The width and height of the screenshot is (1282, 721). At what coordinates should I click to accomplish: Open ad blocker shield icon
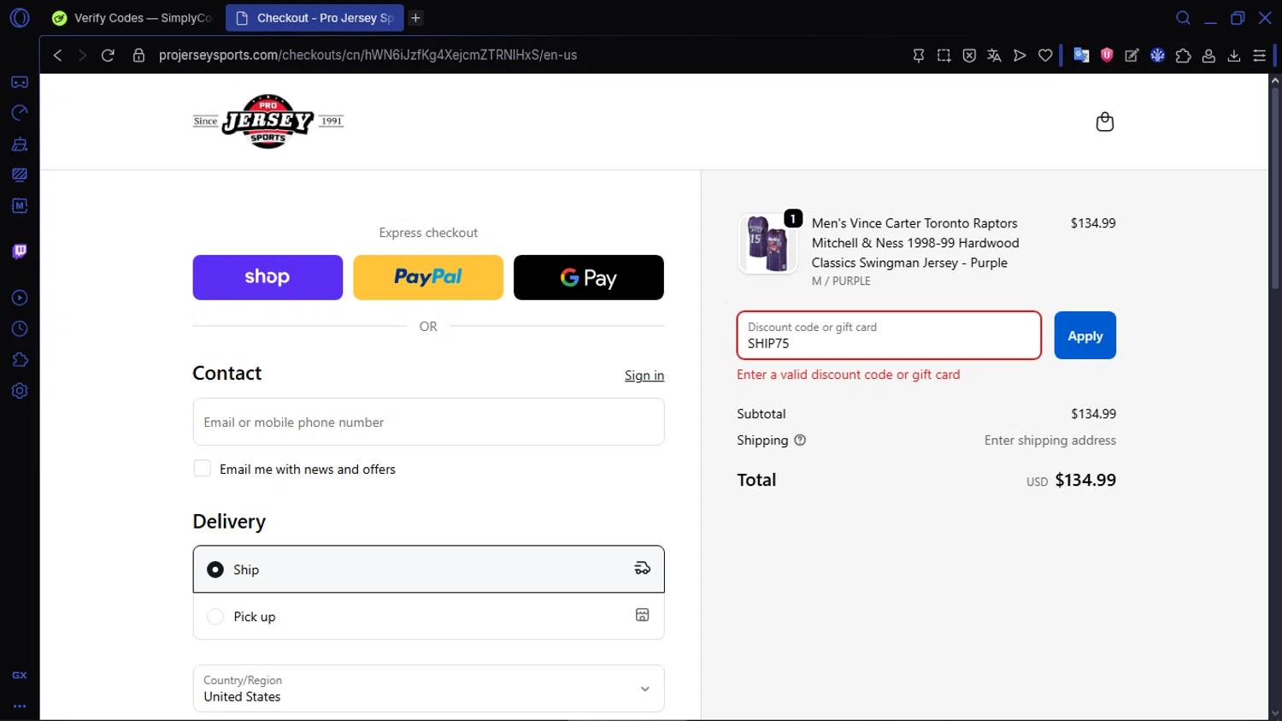(x=969, y=55)
